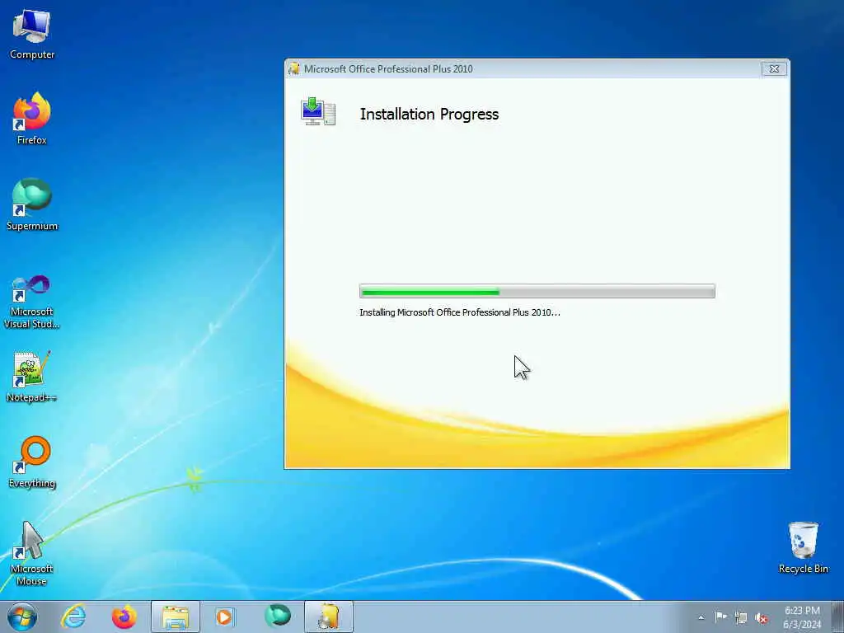Open the clock showing 6:23 PM

[x=802, y=617]
